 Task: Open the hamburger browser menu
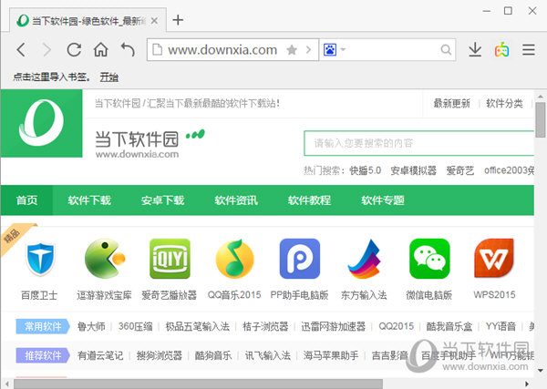(x=529, y=50)
